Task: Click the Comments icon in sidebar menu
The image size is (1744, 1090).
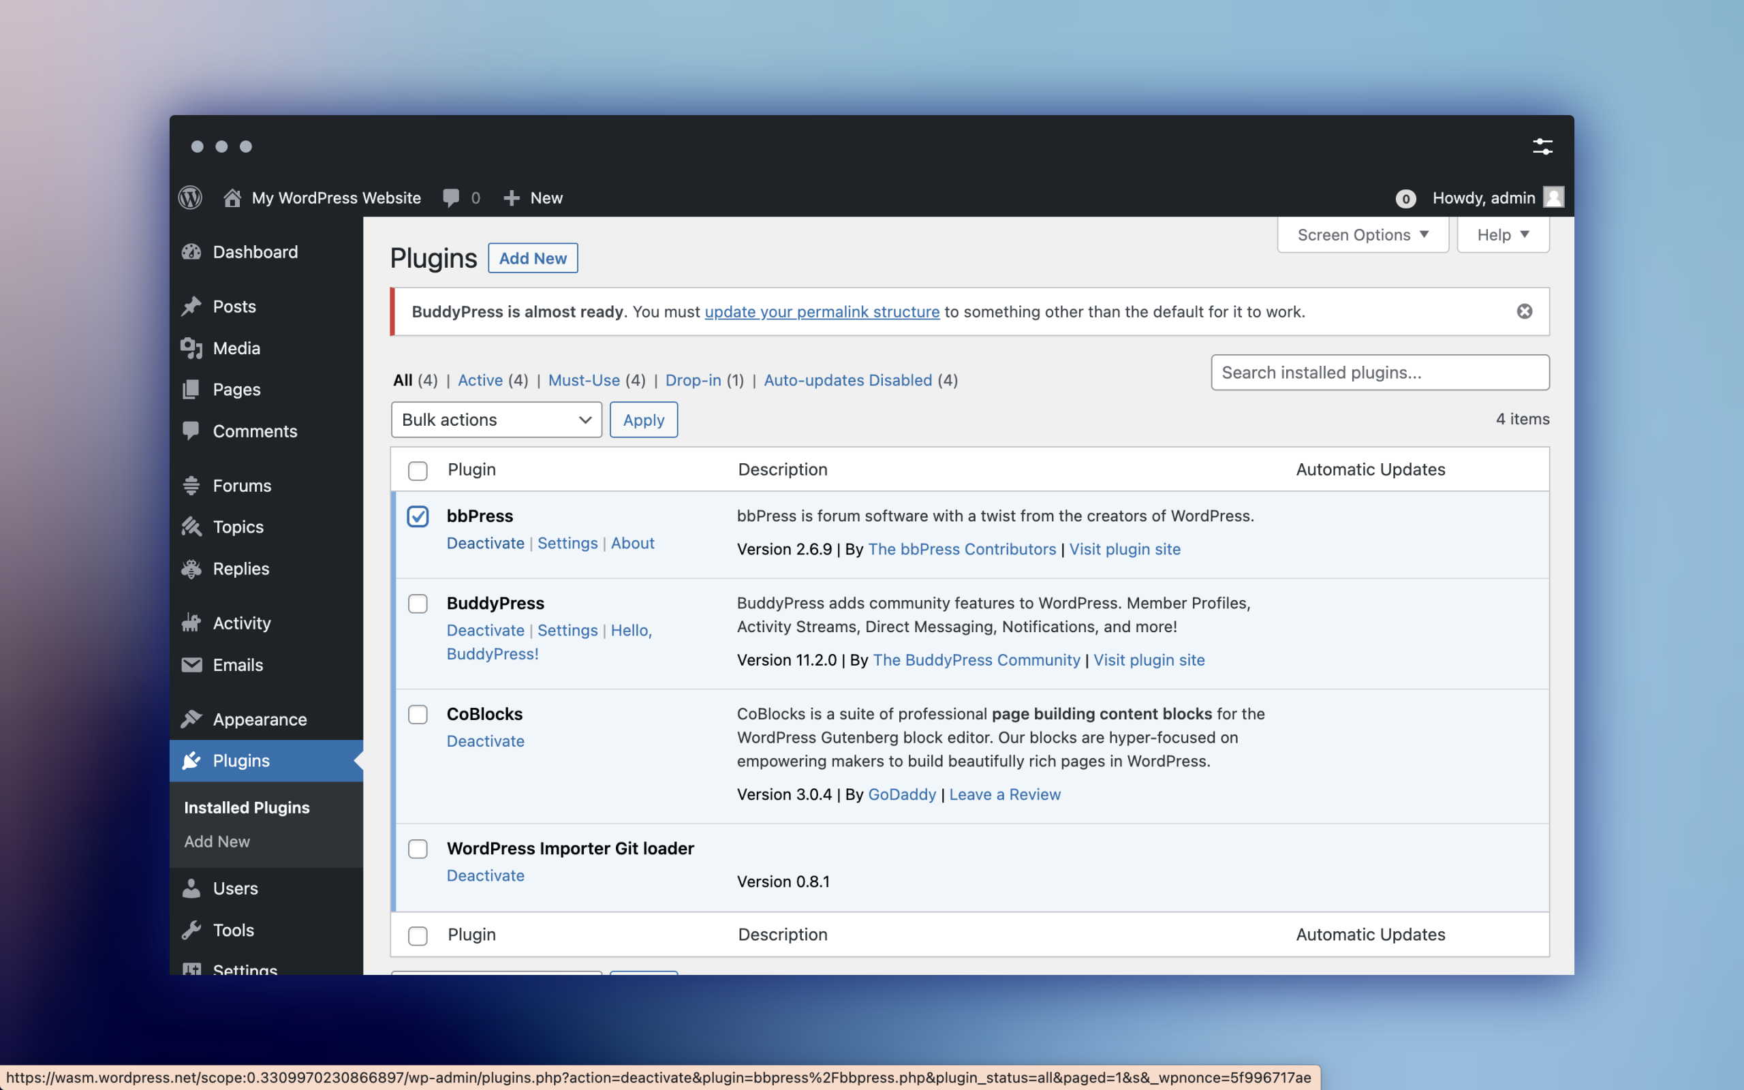Action: (x=191, y=431)
